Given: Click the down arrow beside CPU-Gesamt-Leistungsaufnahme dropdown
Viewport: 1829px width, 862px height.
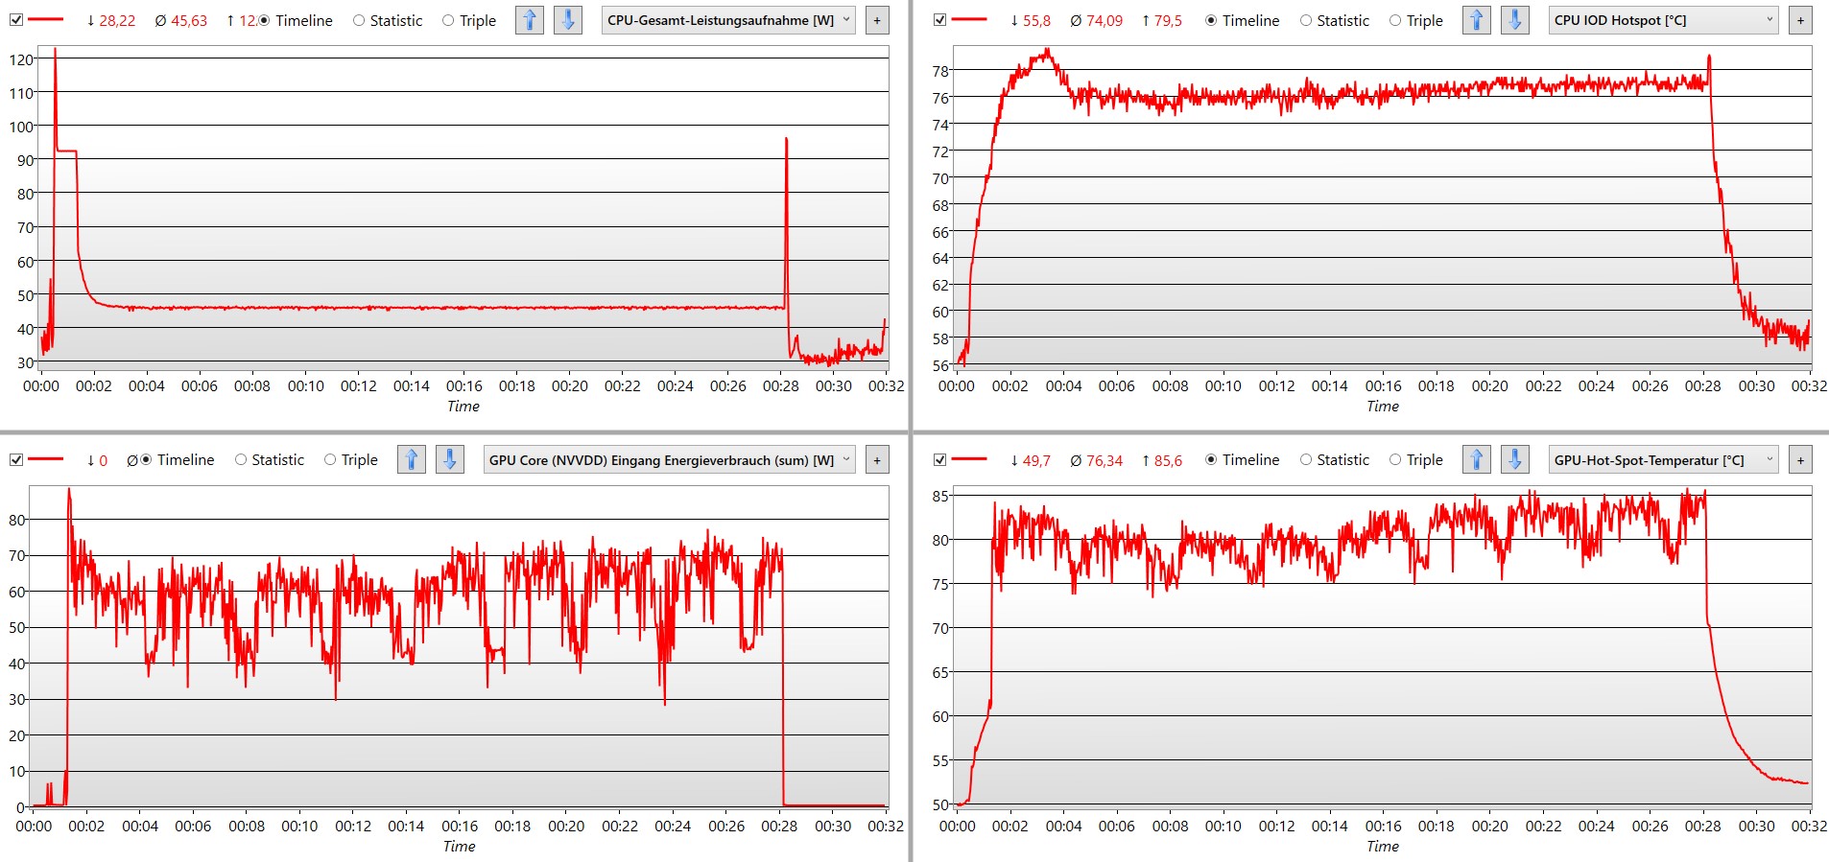Looking at the screenshot, I should click(568, 20).
